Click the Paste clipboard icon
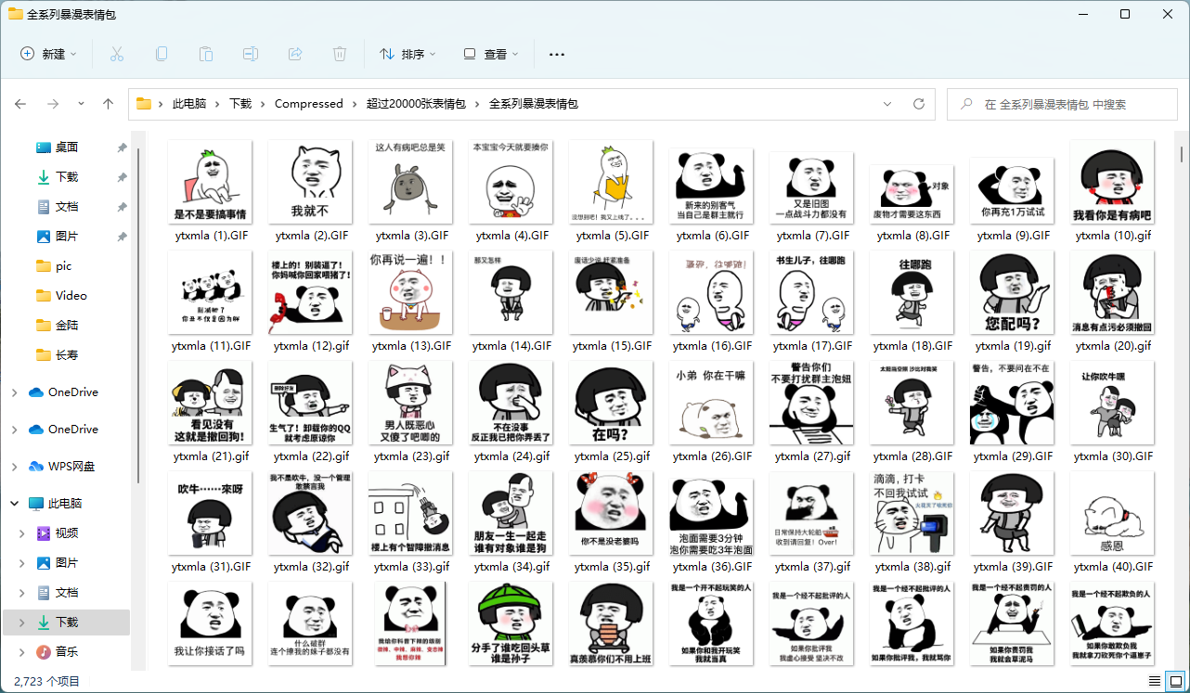1190x693 pixels. [206, 54]
